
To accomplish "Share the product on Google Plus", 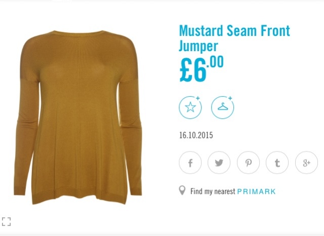I will point(306,163).
